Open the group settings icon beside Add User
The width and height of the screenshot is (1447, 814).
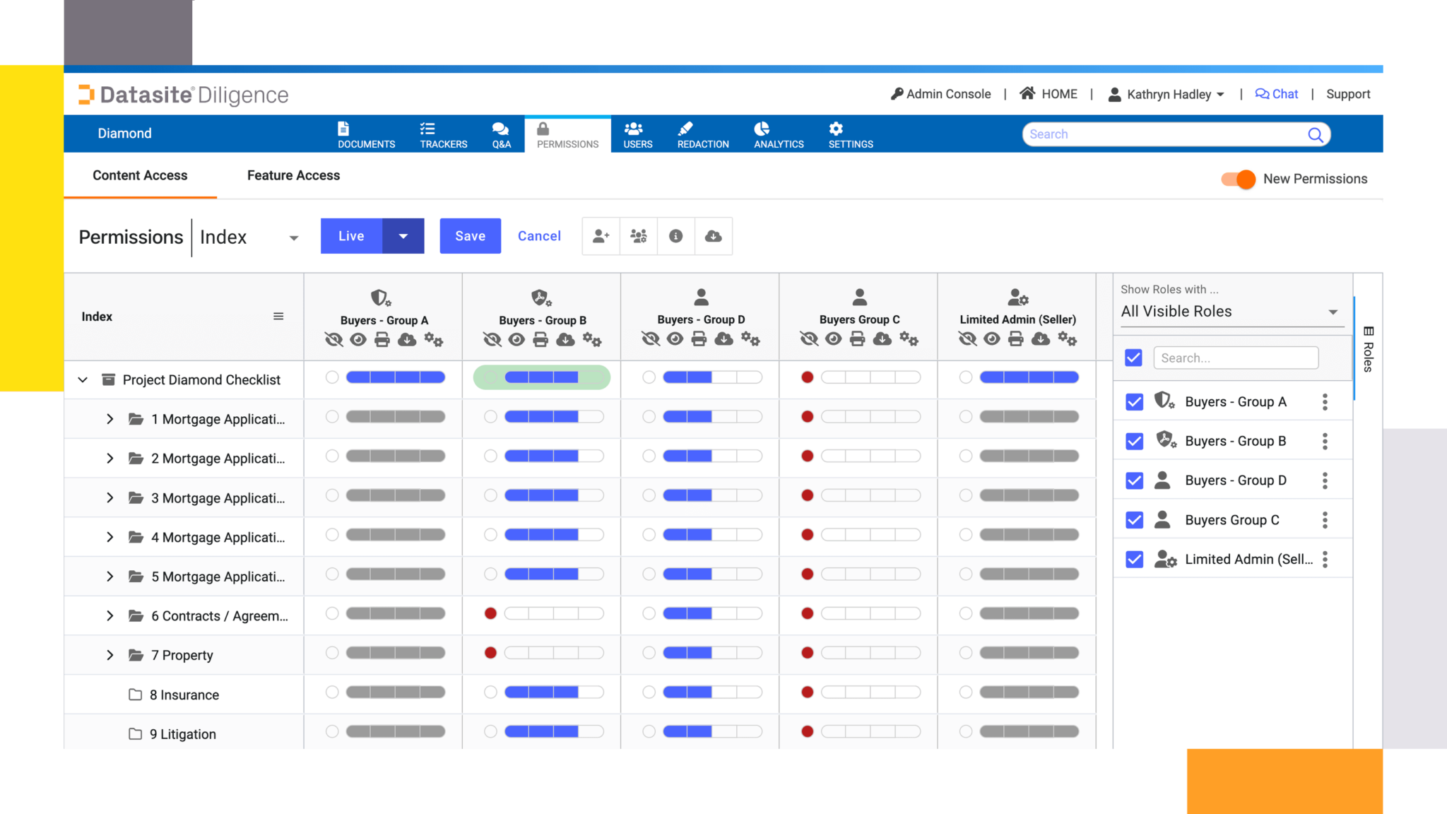tap(638, 236)
